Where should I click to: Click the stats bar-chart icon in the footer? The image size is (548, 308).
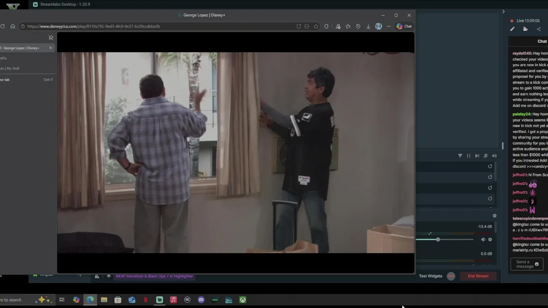pyautogui.click(x=97, y=276)
